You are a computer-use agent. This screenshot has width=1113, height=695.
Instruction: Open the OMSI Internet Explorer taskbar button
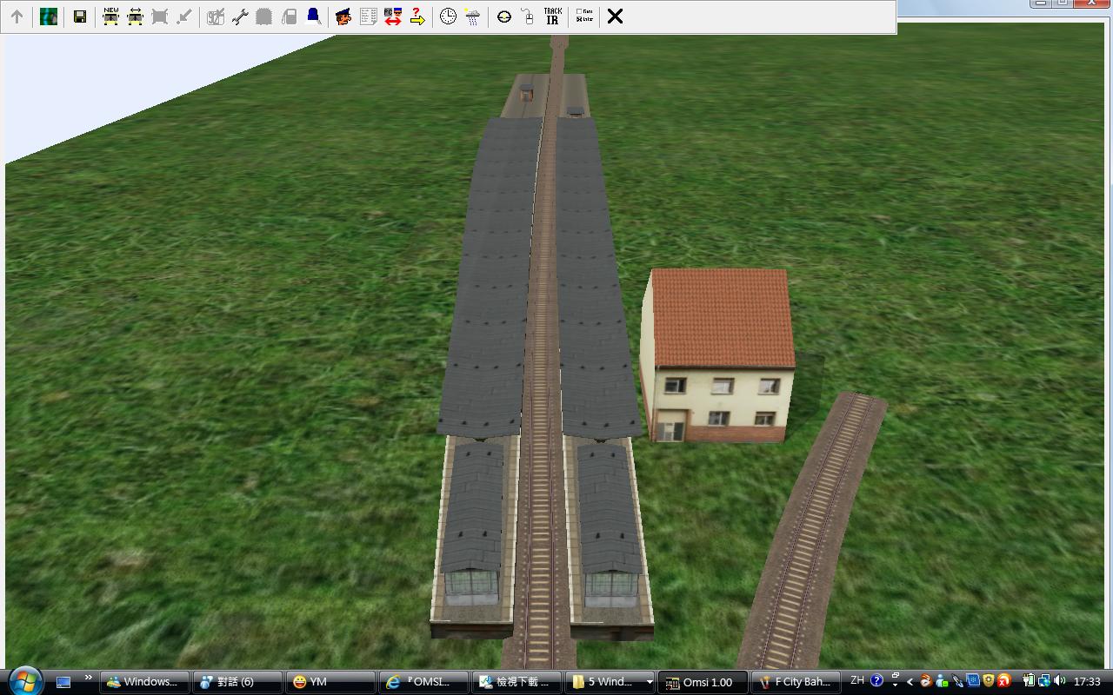coord(423,682)
